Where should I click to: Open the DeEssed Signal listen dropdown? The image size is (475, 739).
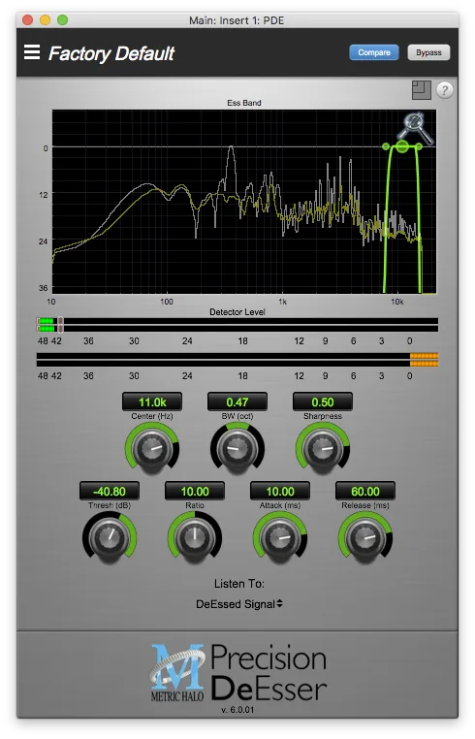coord(238,604)
